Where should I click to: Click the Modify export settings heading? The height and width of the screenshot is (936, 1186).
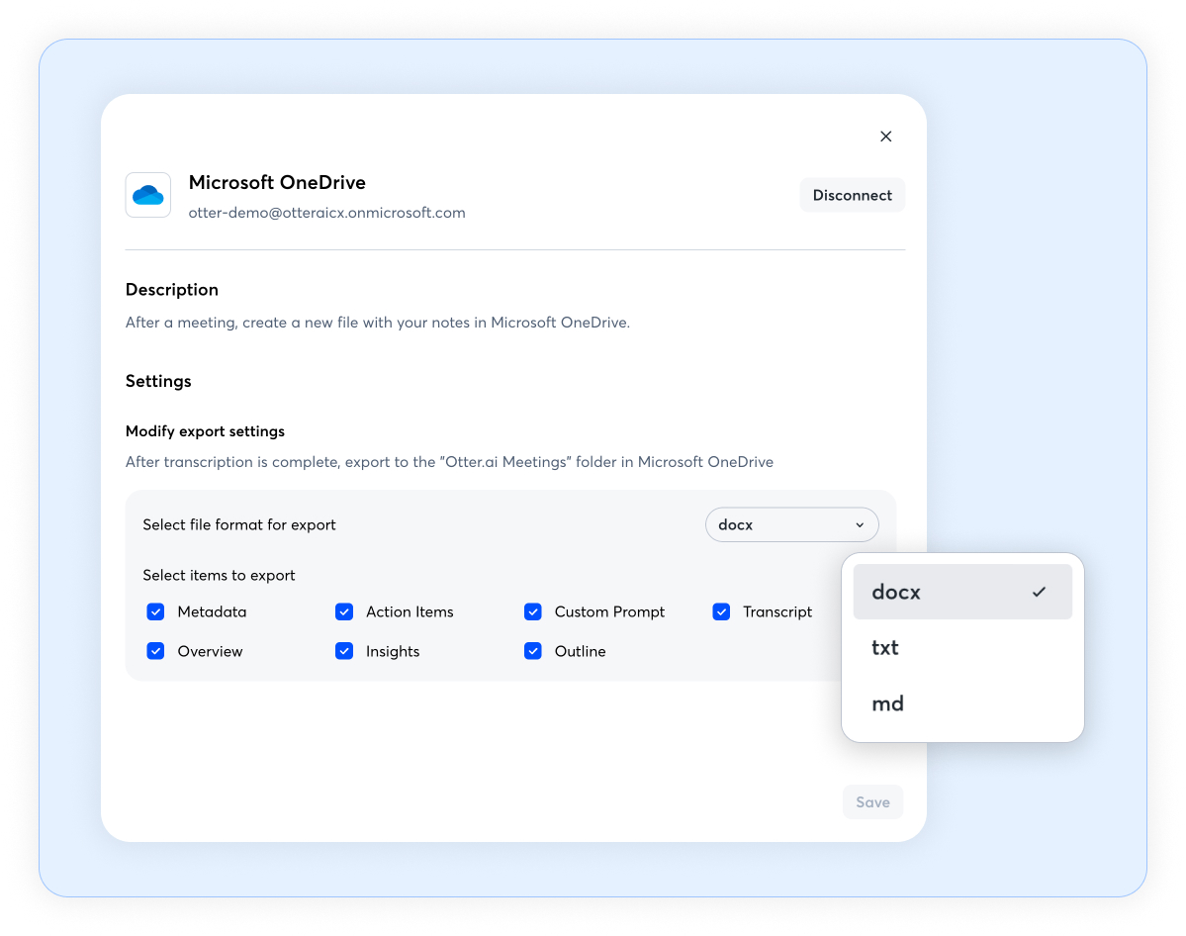point(205,431)
